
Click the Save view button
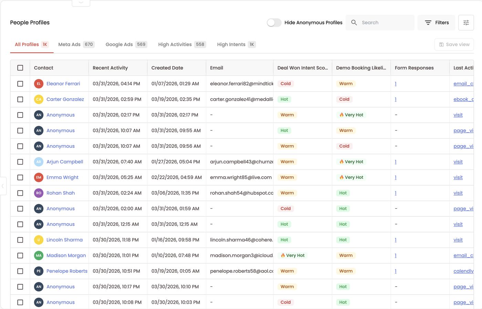454,44
